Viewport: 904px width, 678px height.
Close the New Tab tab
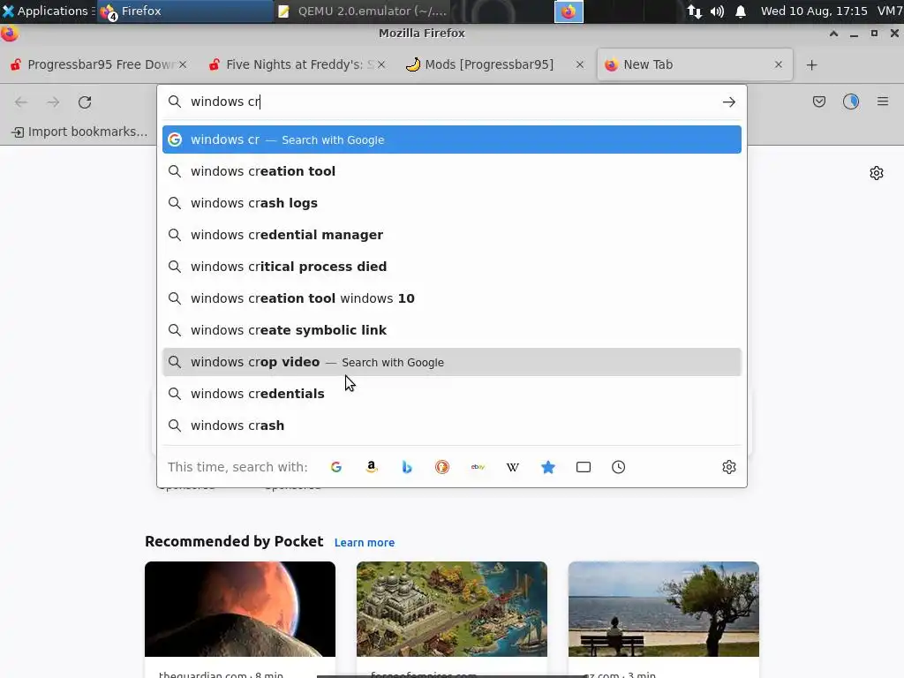point(779,64)
